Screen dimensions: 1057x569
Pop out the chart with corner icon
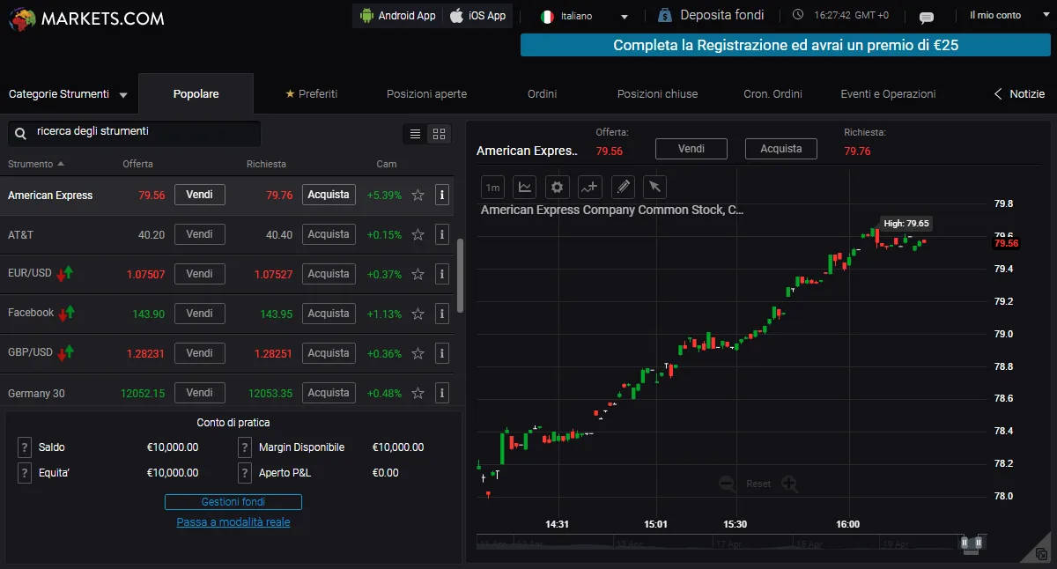click(x=1042, y=554)
